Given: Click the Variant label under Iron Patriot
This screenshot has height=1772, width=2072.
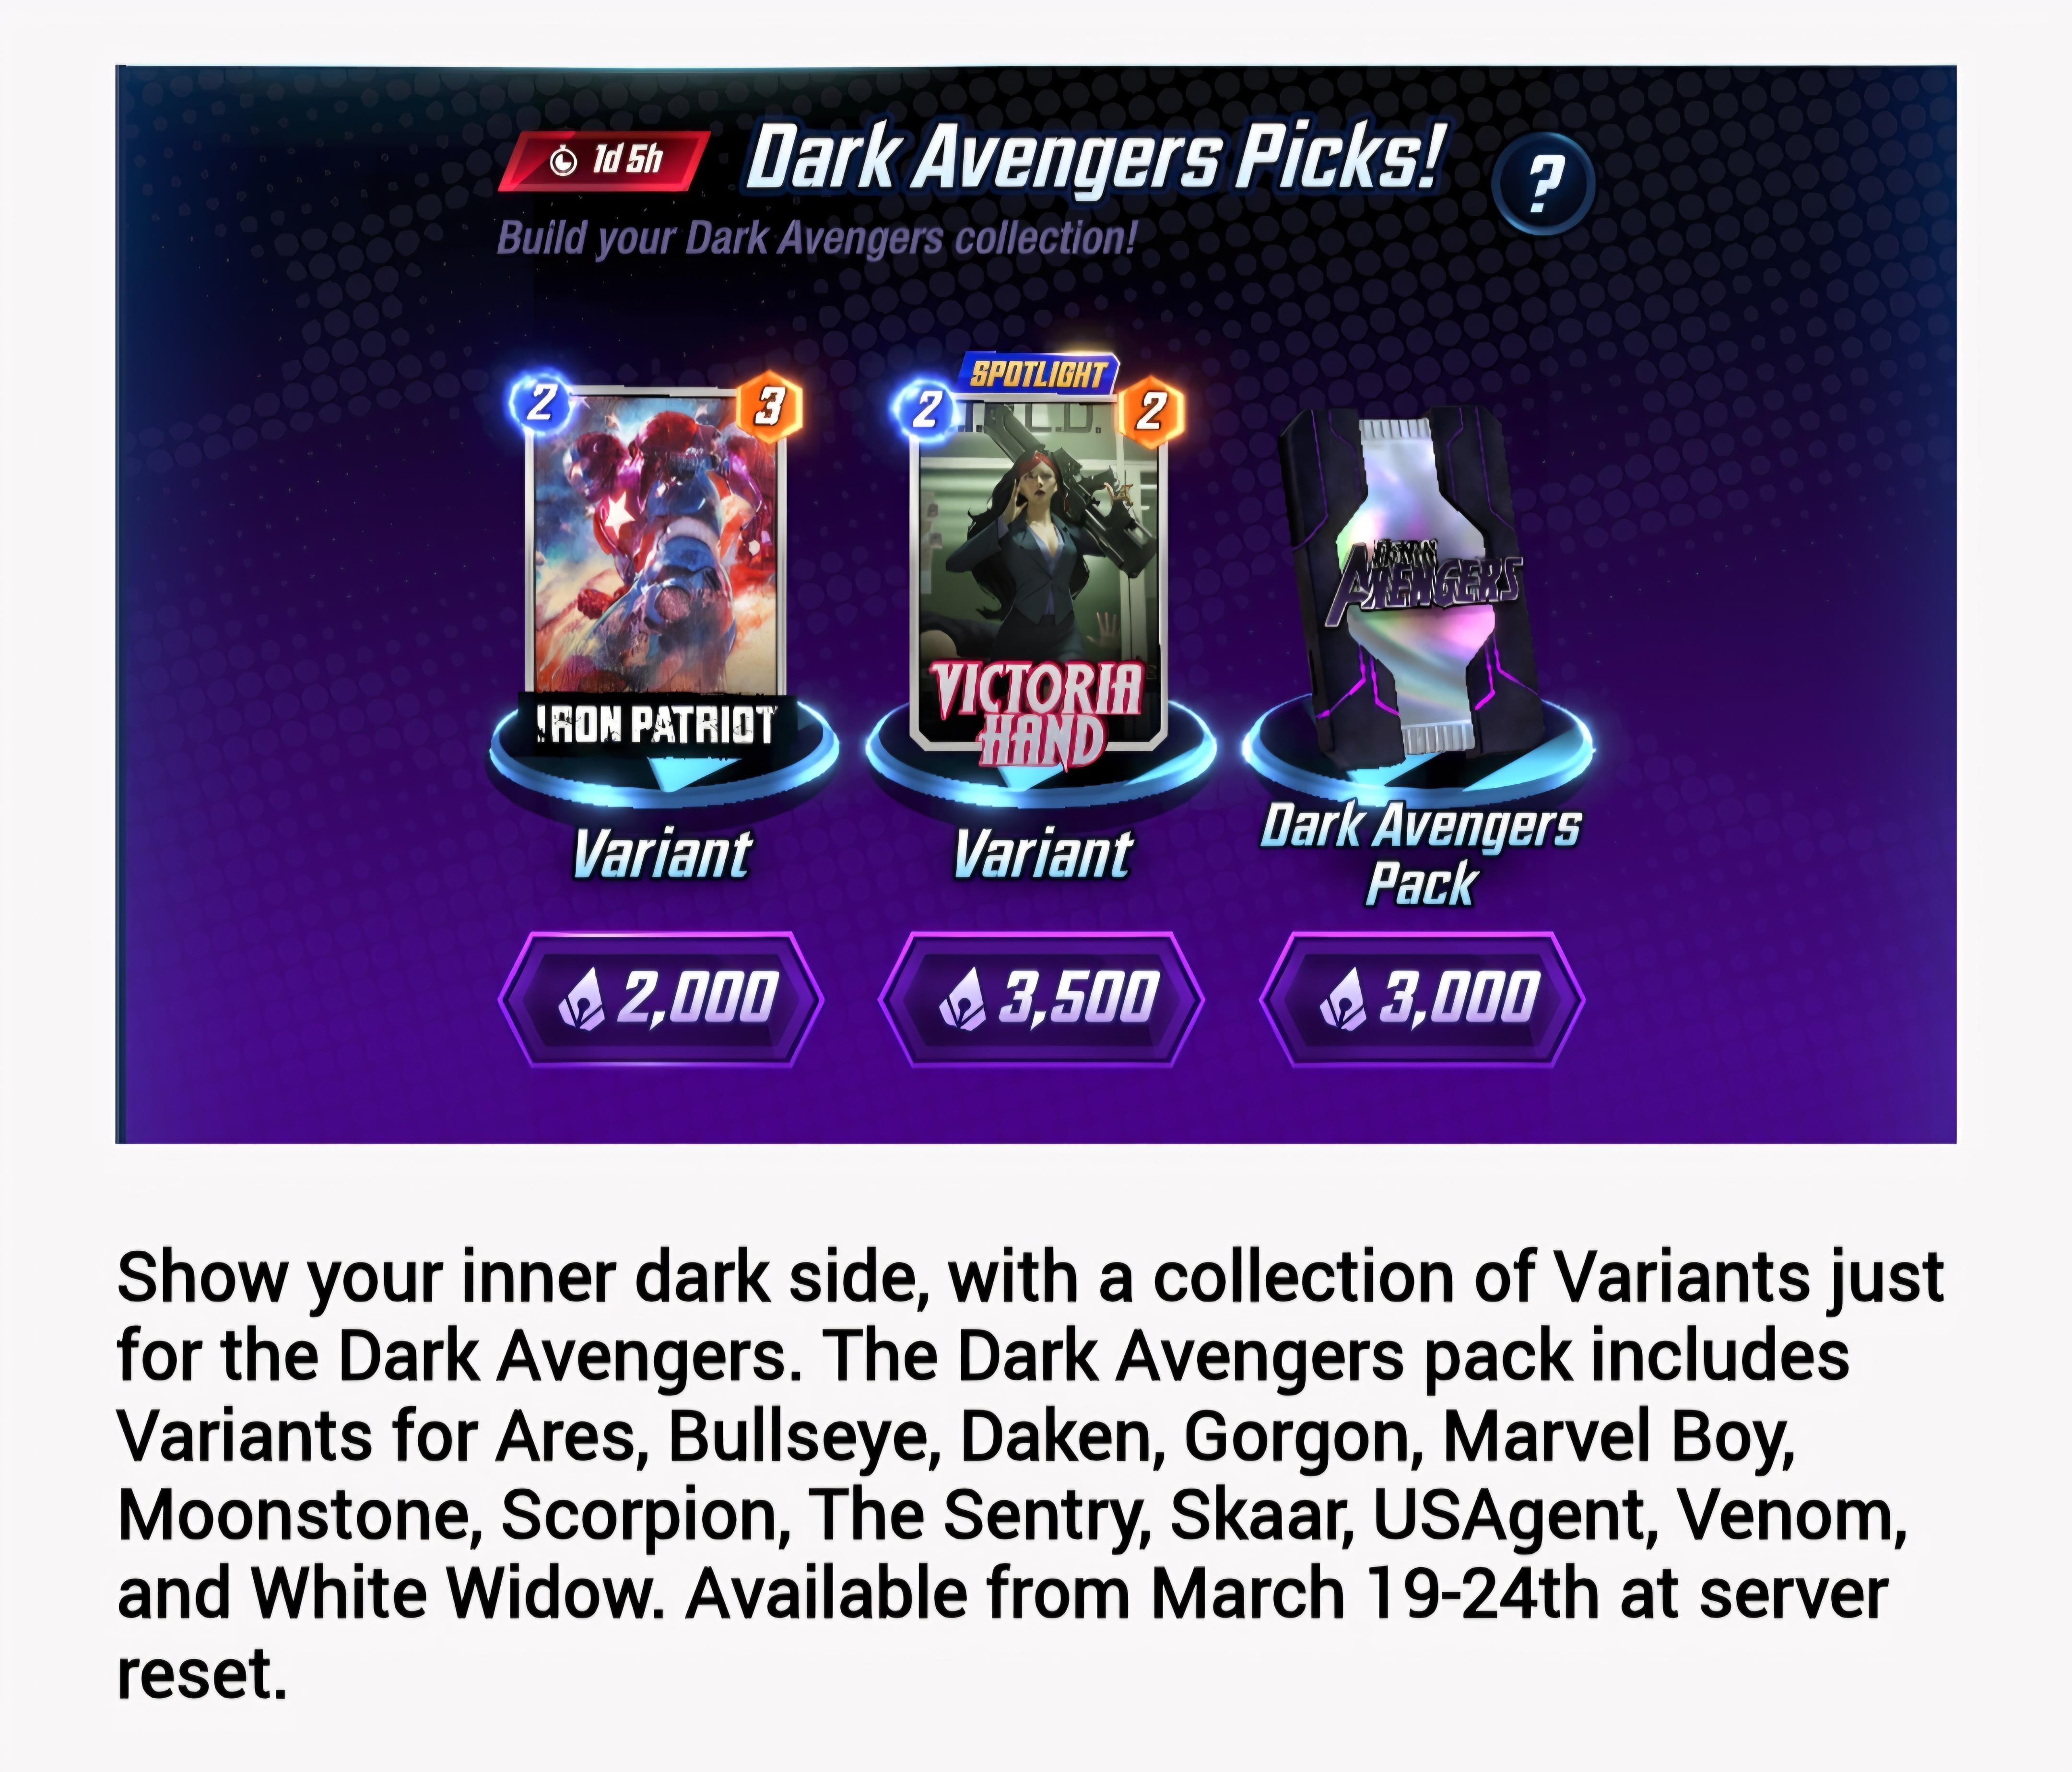Looking at the screenshot, I should pyautogui.click(x=661, y=854).
